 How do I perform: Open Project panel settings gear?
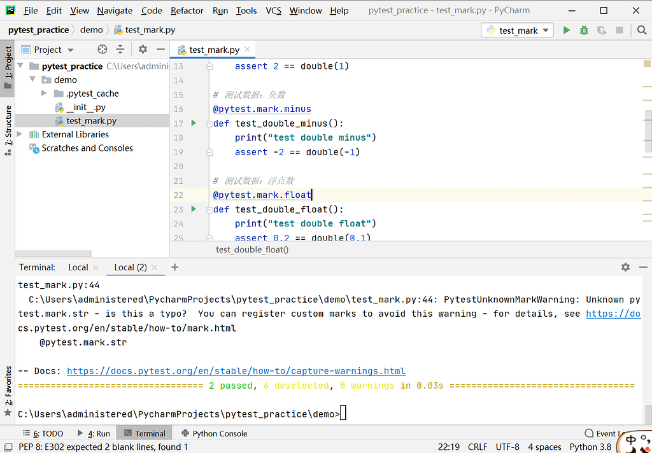143,50
